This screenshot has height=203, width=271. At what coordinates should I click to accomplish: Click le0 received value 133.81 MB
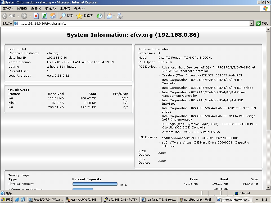pos(56,98)
